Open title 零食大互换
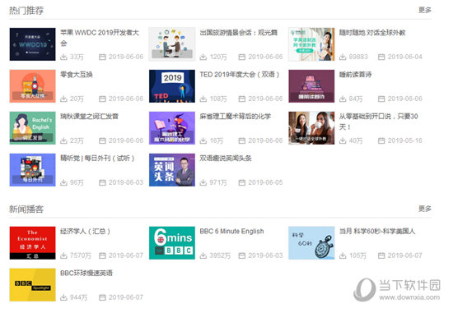Image resolution: width=453 pixels, height=313 pixels. pyautogui.click(x=77, y=75)
